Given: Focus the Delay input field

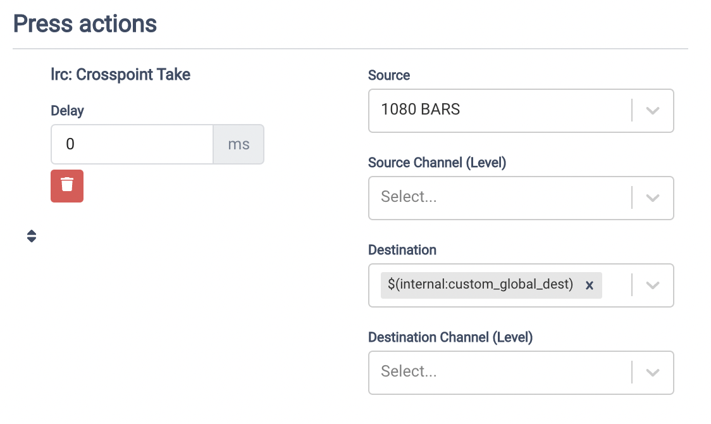Looking at the screenshot, I should click(132, 144).
